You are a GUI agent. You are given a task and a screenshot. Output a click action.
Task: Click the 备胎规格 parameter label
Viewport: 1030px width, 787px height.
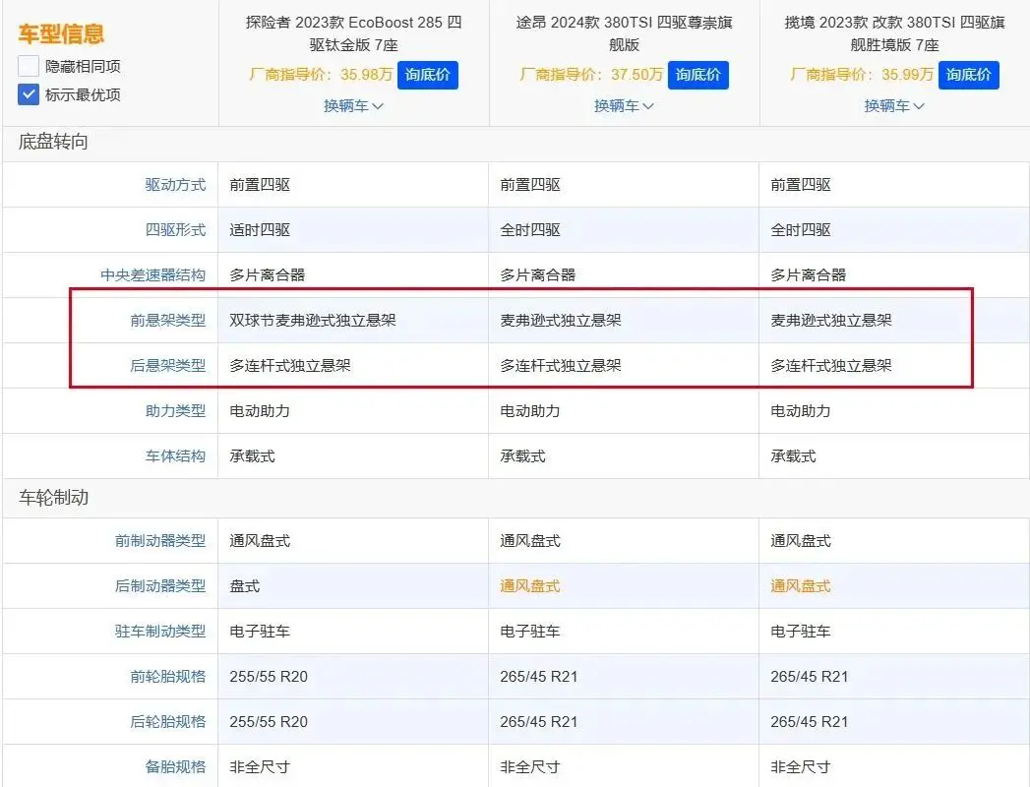click(x=175, y=767)
